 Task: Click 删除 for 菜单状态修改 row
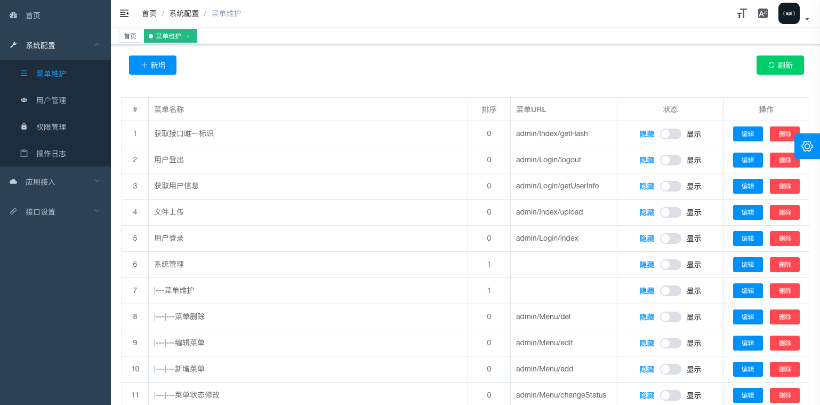pyautogui.click(x=785, y=395)
